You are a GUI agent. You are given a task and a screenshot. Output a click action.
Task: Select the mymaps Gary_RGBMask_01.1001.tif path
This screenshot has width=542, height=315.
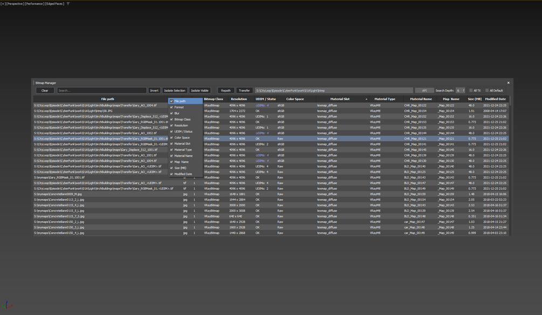(59, 178)
